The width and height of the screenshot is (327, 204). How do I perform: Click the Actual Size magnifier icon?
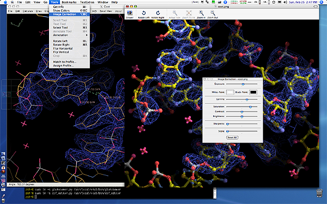[174, 13]
